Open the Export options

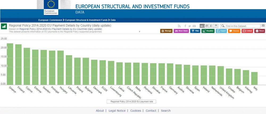(221, 31)
